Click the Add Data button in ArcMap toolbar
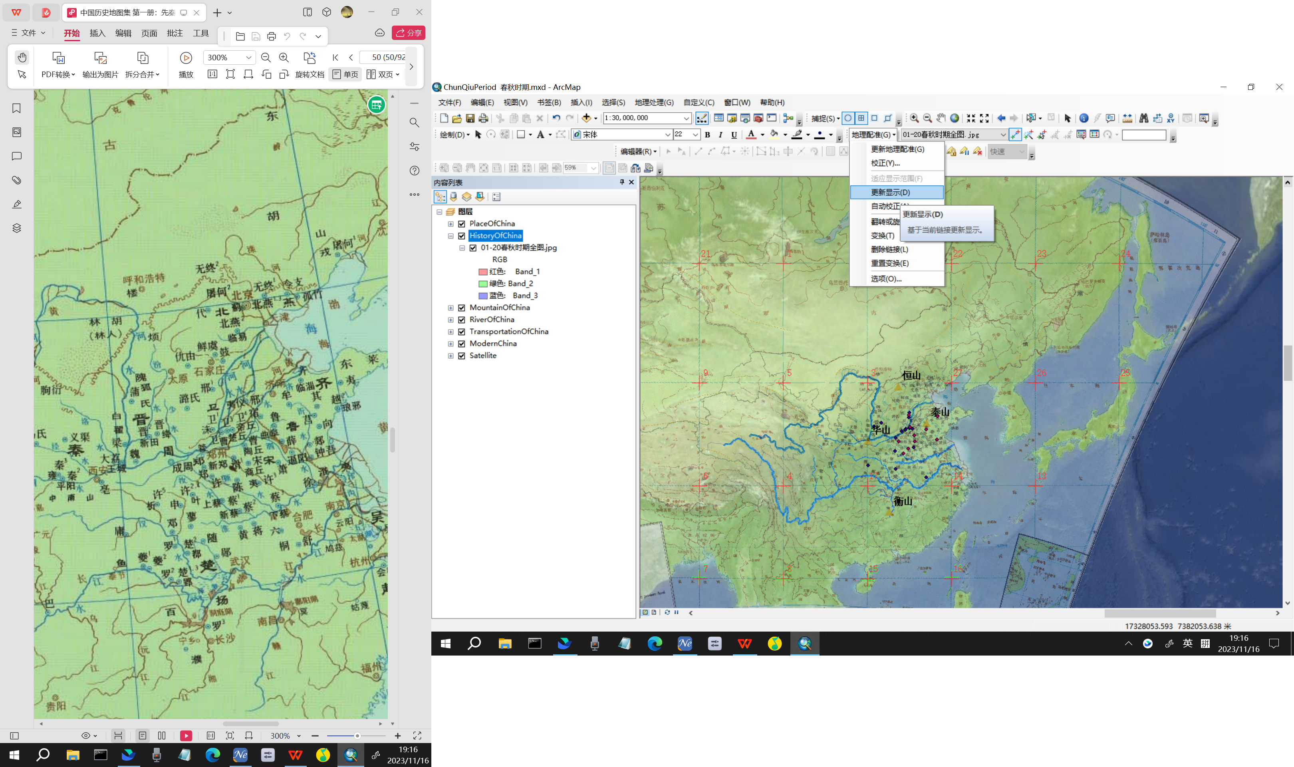This screenshot has height=767, width=1294. click(x=586, y=118)
